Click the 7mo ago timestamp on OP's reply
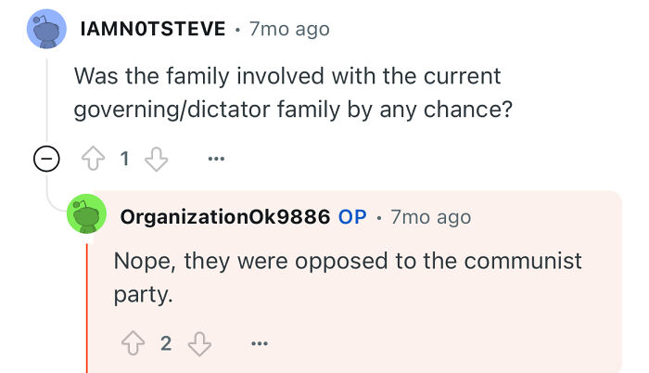The image size is (649, 373). (x=431, y=217)
